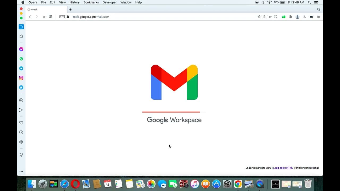Click the Fri 2:49 AM clock
The width and height of the screenshot is (340, 191).
(296, 2)
